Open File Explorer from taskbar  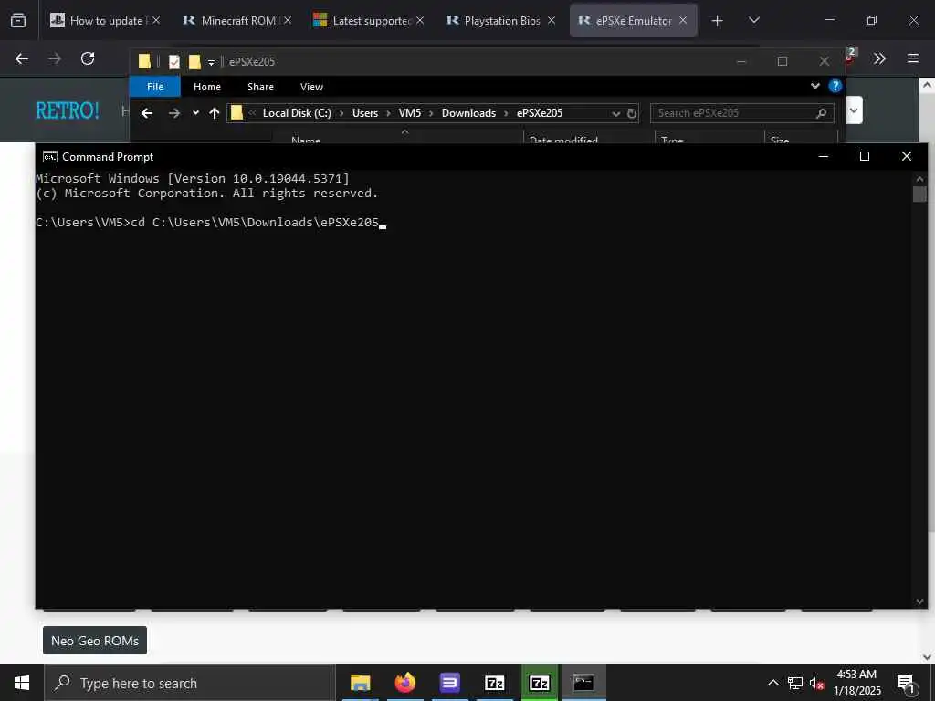coord(360,683)
